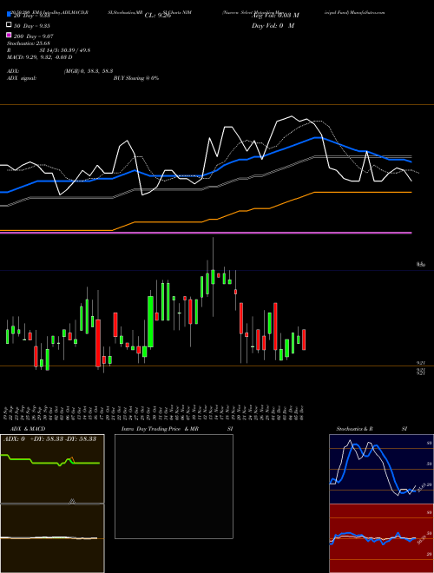Viewport: 434px width, 573px height.
Task: Click the 'ADX: 0 +DY: 58.33 -DY: 58.33' header
Action: point(49,439)
